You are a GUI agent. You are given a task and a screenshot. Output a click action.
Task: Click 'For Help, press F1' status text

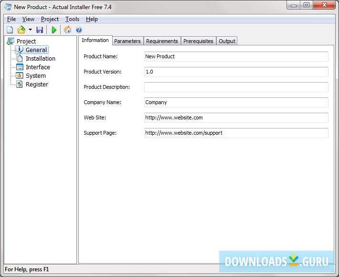pyautogui.click(x=27, y=269)
